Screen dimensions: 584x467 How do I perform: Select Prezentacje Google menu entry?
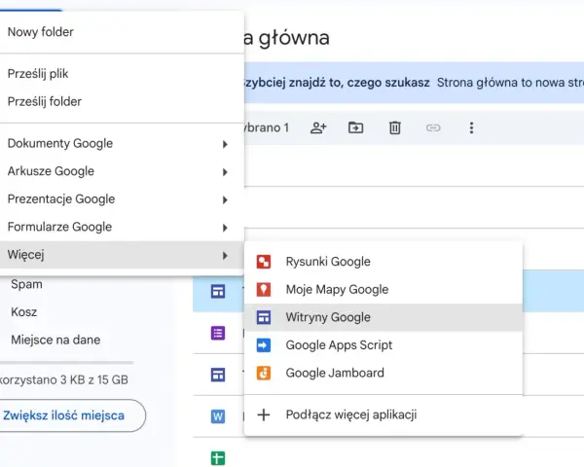(122, 199)
